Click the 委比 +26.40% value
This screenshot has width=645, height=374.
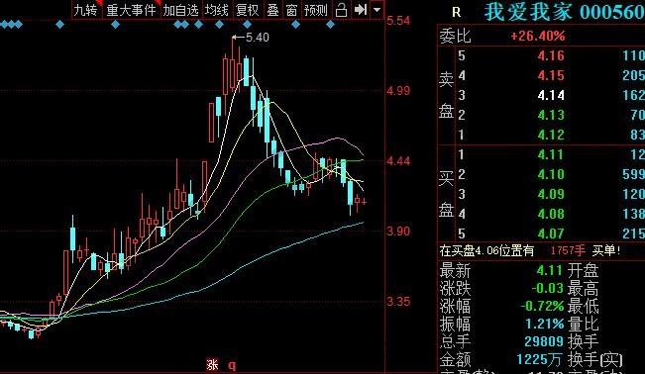(538, 37)
